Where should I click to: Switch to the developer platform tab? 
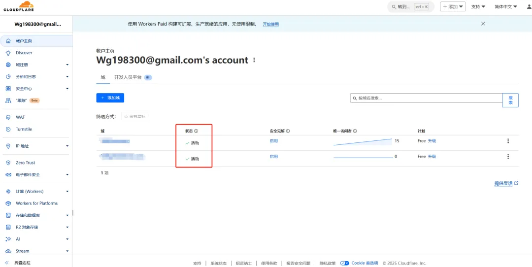133,77
